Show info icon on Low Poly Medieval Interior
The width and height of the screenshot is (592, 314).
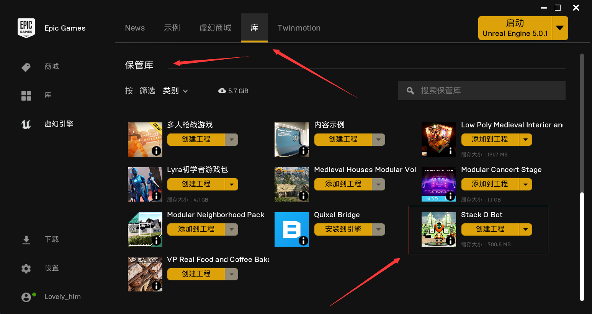(x=450, y=151)
